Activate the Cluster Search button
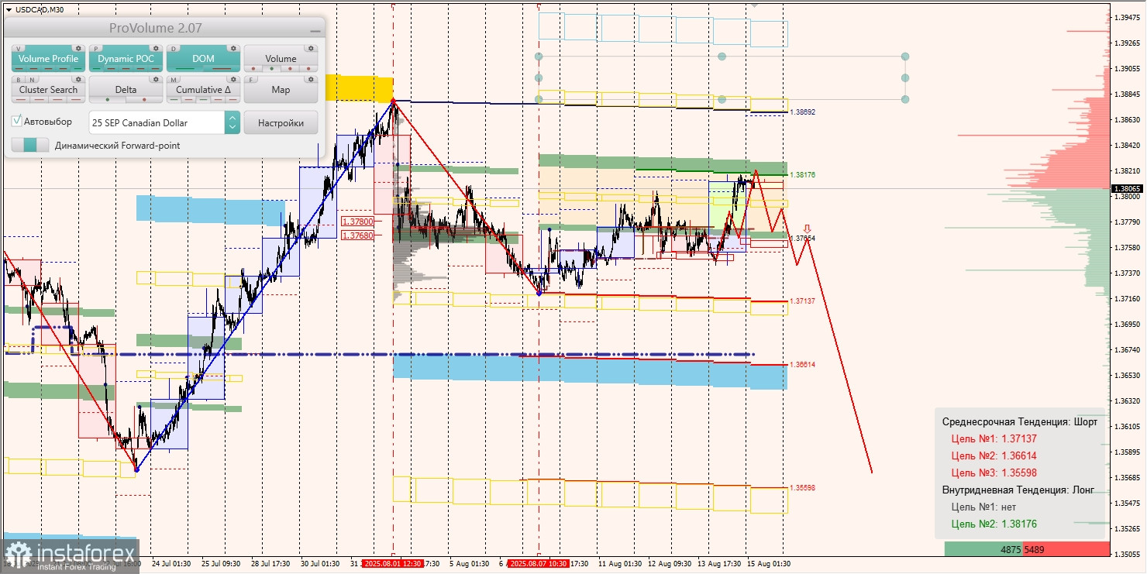1147x574 pixels. [x=48, y=89]
